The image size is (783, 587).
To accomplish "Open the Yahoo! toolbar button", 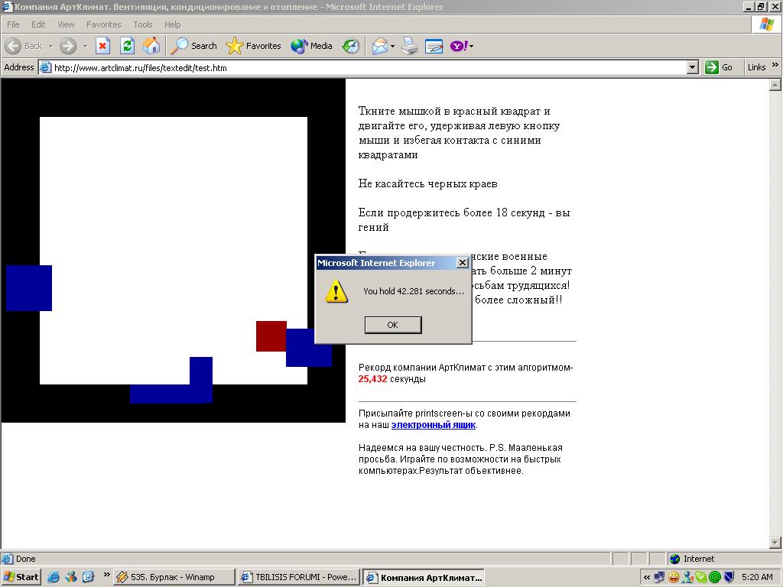I will pyautogui.click(x=460, y=46).
